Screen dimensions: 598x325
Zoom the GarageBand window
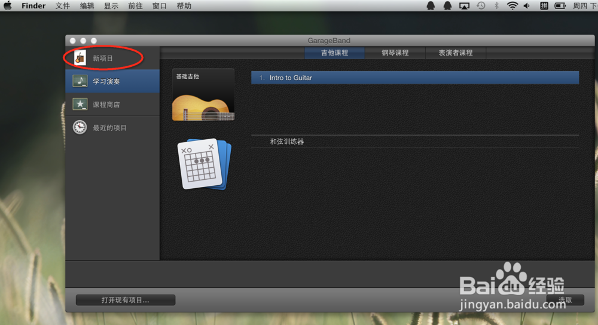click(x=94, y=41)
